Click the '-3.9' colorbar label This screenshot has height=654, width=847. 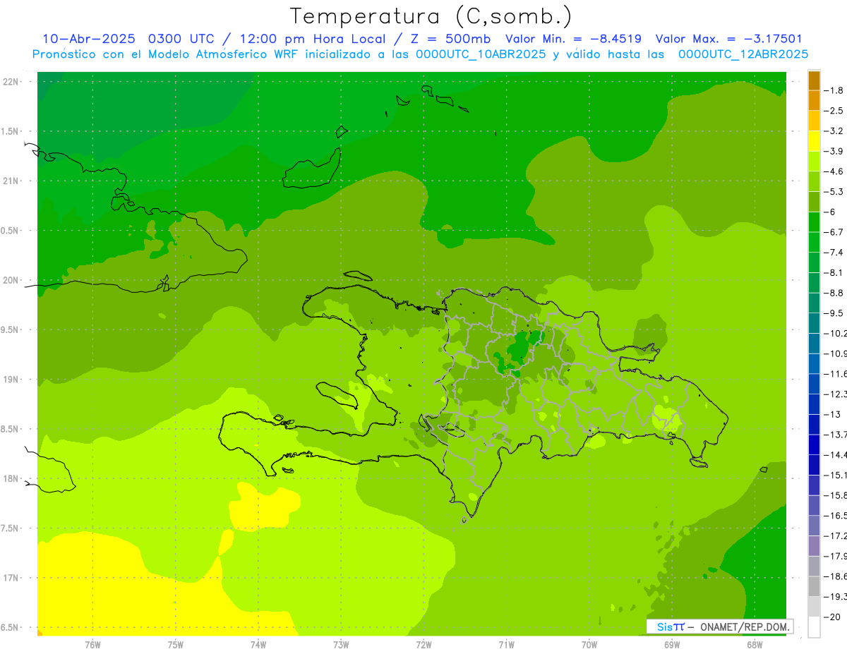[834, 151]
